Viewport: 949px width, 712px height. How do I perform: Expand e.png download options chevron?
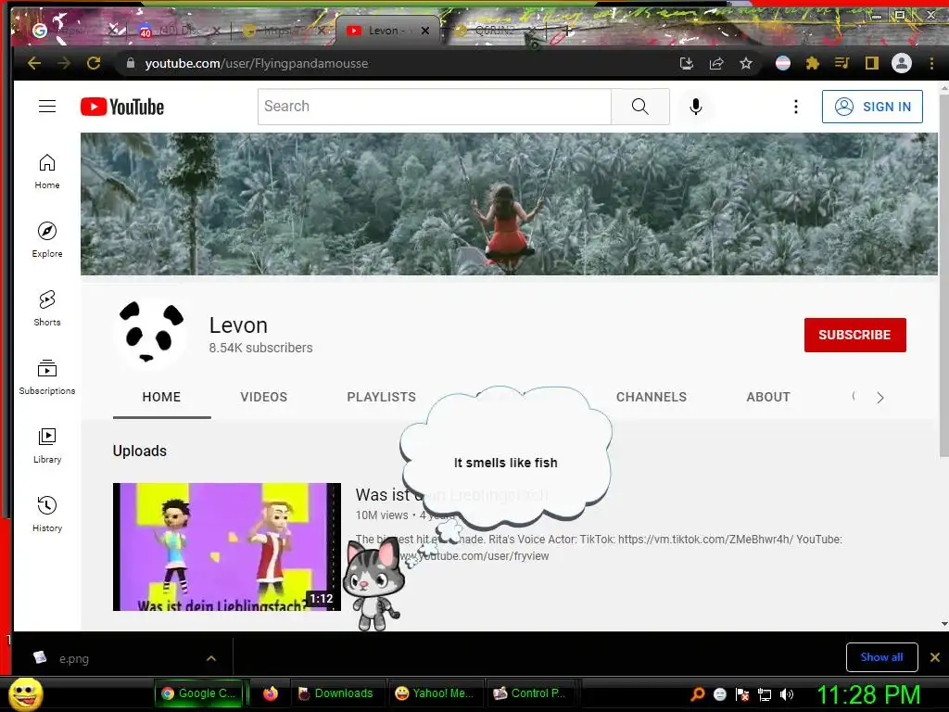[x=211, y=658]
